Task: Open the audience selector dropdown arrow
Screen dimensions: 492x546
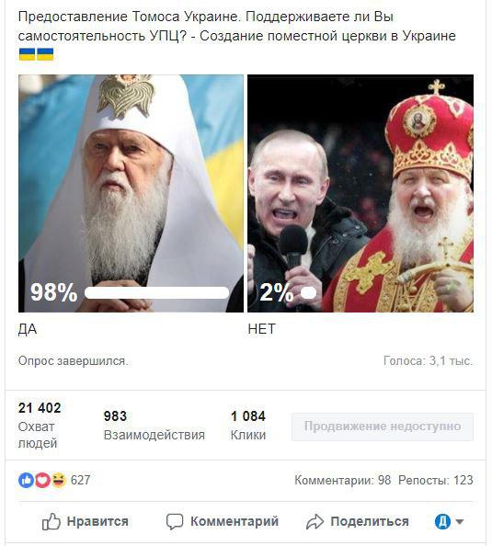Action: click(x=460, y=521)
